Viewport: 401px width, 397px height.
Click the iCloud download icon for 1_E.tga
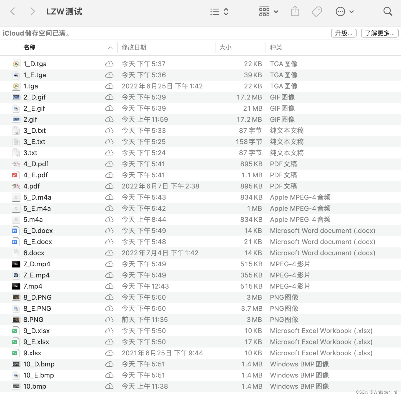pyautogui.click(x=109, y=75)
